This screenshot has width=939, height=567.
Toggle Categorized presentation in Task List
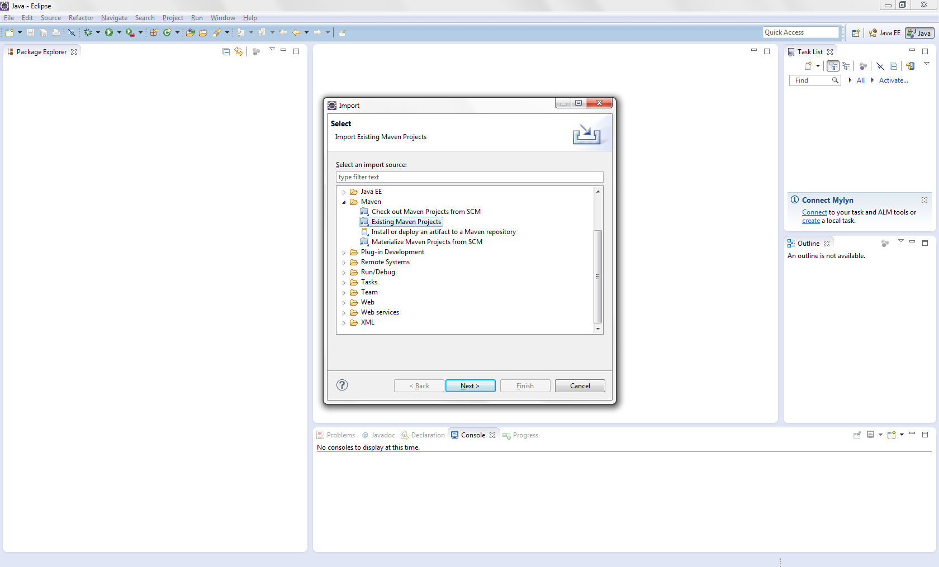(x=833, y=66)
